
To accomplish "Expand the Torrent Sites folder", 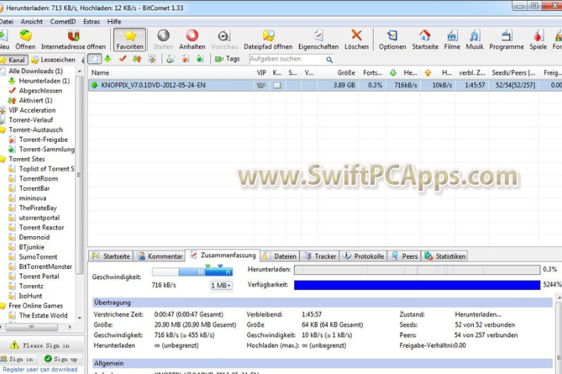I will pyautogui.click(x=27, y=159).
